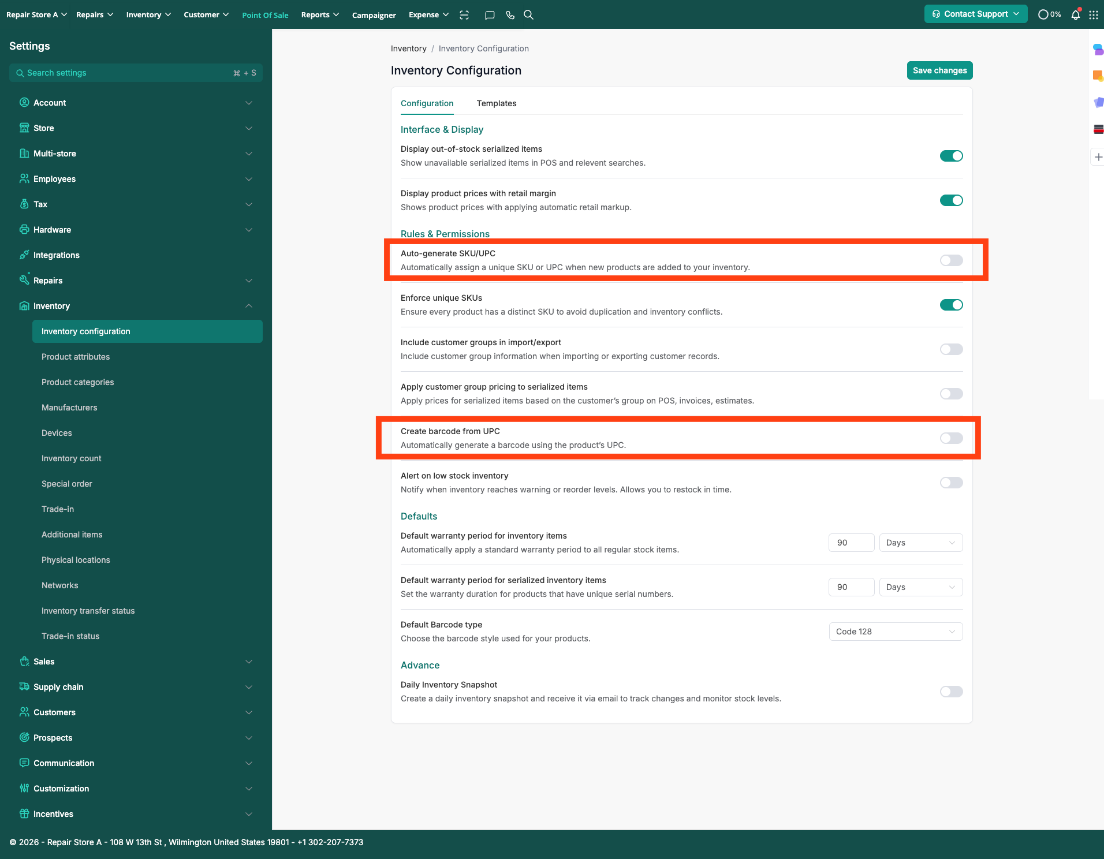
Task: Click the plus icon on right sidebar
Action: (x=1098, y=157)
